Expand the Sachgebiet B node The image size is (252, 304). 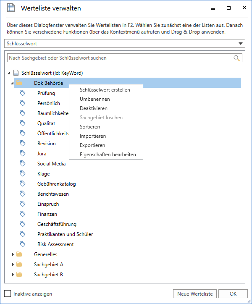click(13, 275)
